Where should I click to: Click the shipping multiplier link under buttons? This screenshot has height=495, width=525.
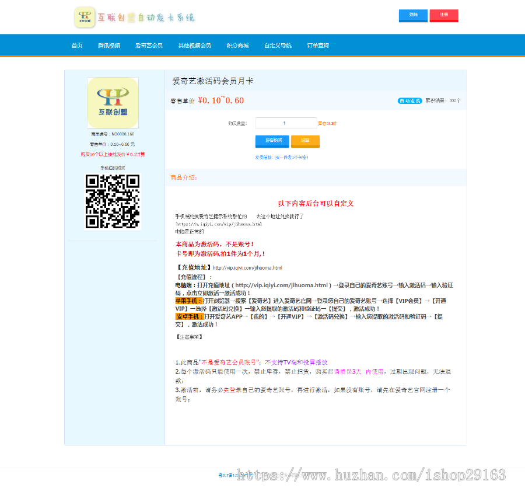tap(281, 158)
